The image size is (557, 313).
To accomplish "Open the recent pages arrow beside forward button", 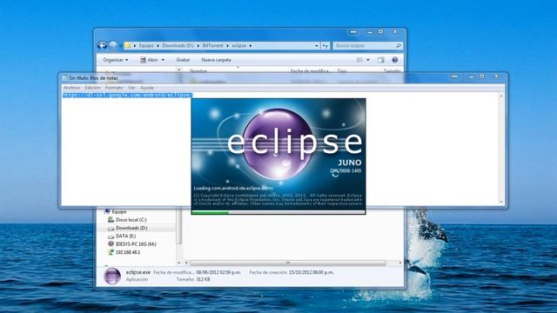I will [x=121, y=46].
